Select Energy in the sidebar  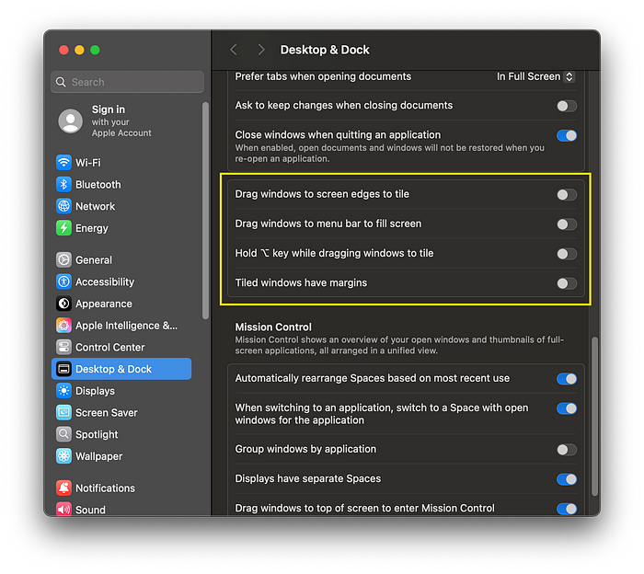[x=121, y=228]
